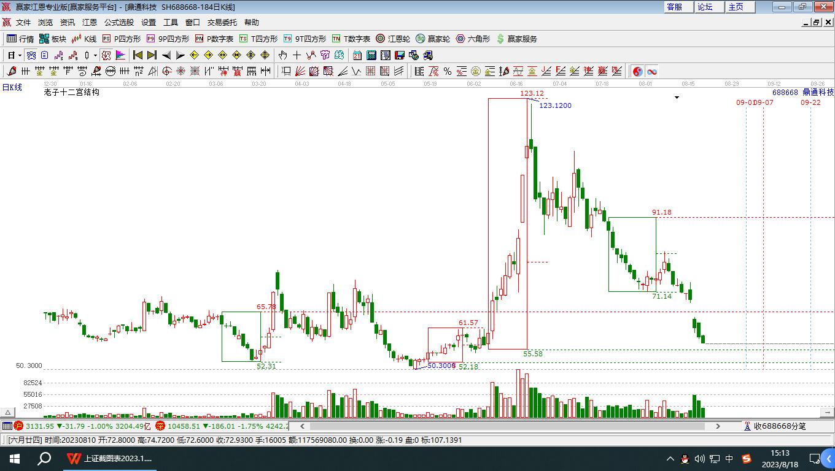Switch to the K线 candlestick chart

coord(84,39)
